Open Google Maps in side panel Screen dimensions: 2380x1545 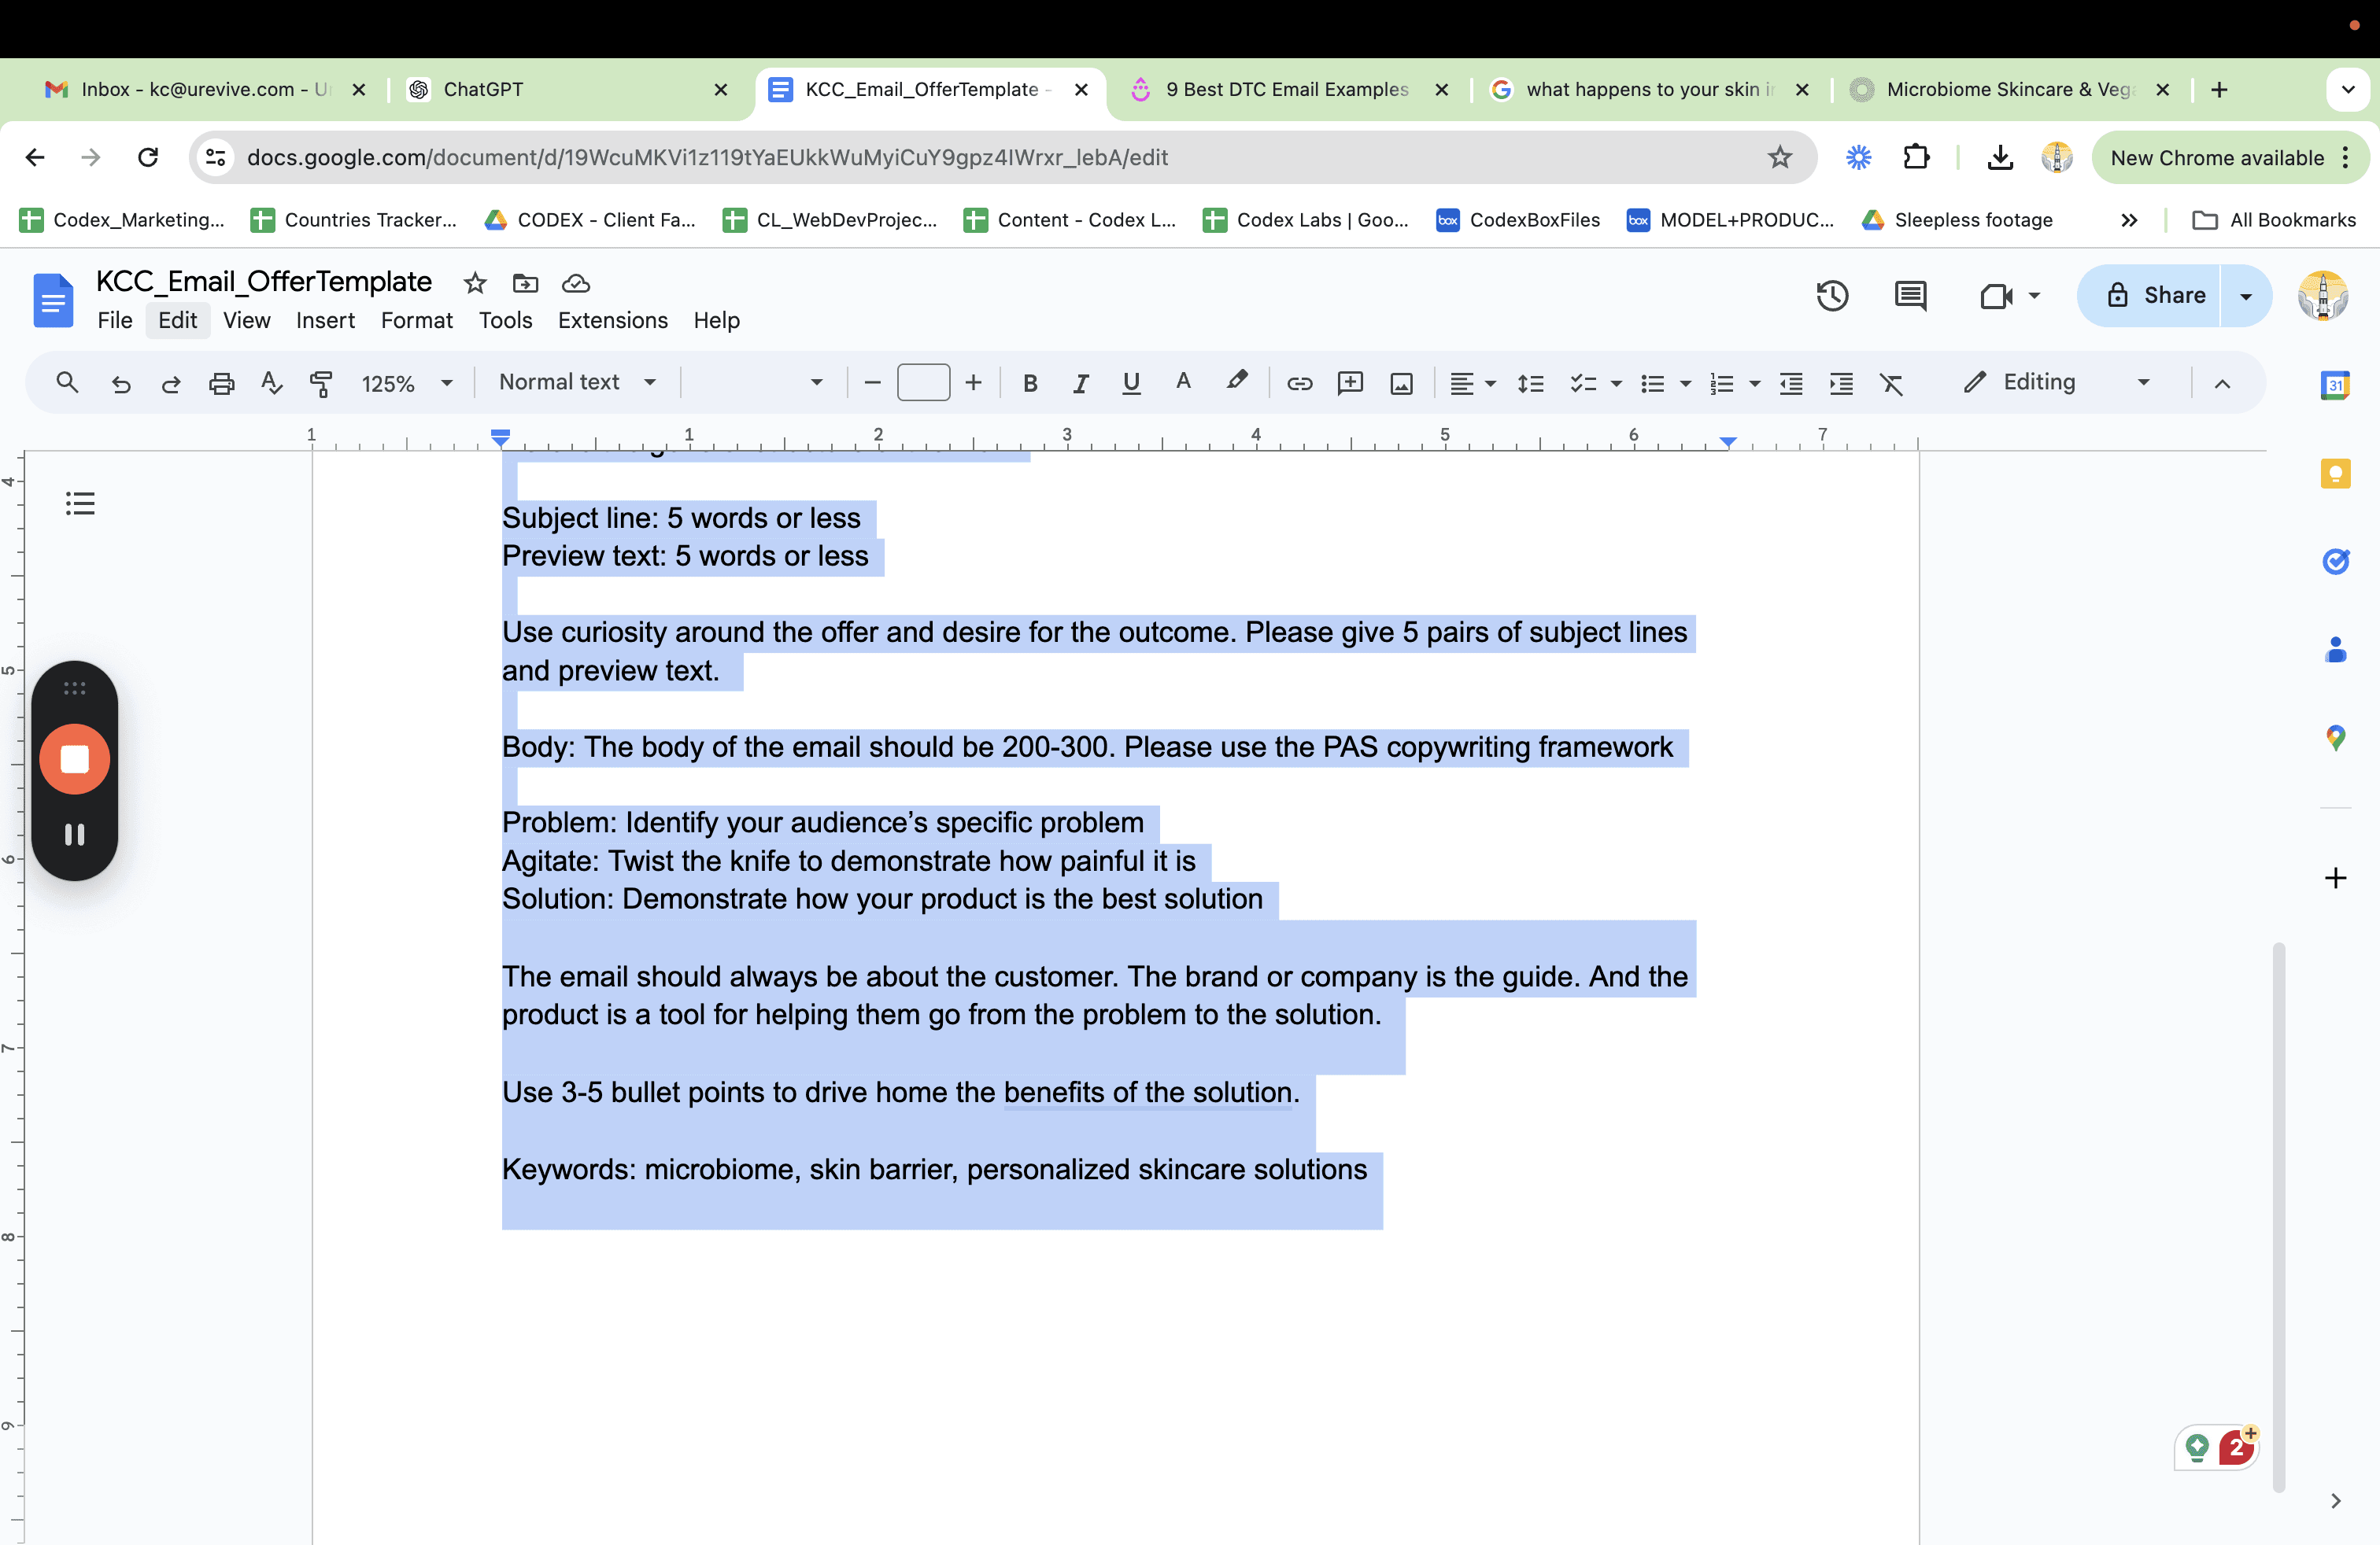click(x=2335, y=739)
